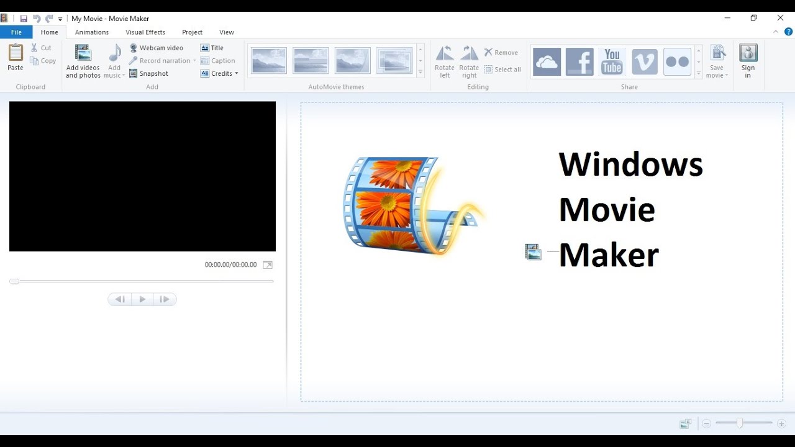Select the first AutoMovie theme thumbnail
This screenshot has height=447, width=795.
[x=269, y=61]
